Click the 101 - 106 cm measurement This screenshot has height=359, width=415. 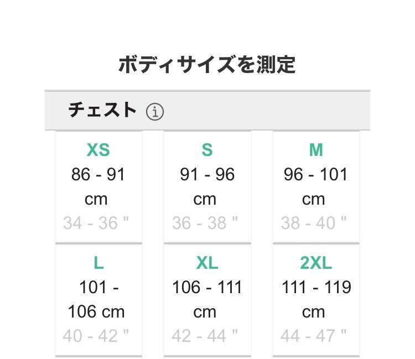point(98,299)
